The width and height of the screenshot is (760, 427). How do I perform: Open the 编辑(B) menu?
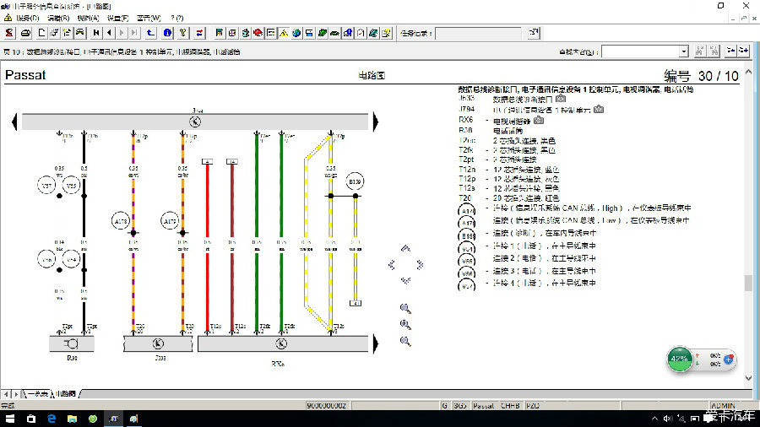click(x=58, y=18)
